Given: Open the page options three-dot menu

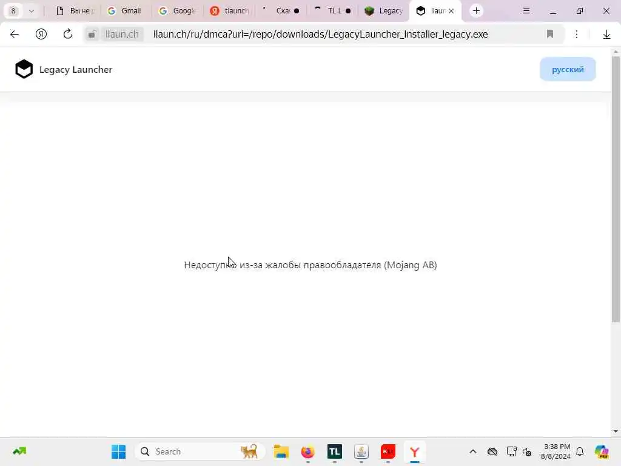Looking at the screenshot, I should [x=577, y=34].
